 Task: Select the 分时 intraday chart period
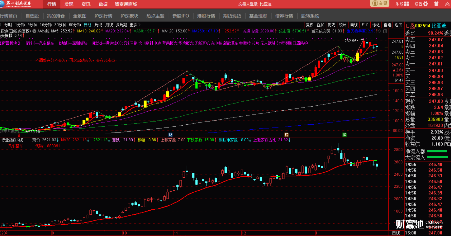click(8, 25)
